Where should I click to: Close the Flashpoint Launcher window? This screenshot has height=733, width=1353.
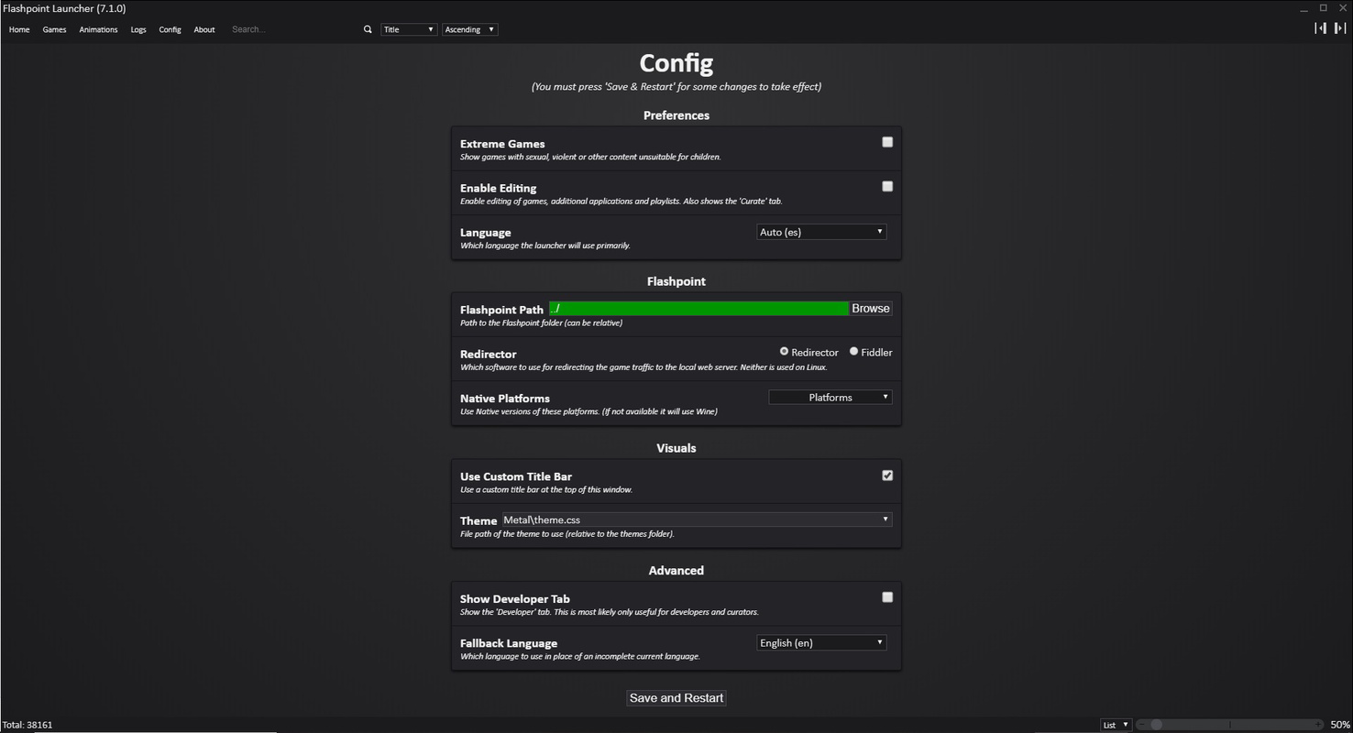coord(1342,8)
